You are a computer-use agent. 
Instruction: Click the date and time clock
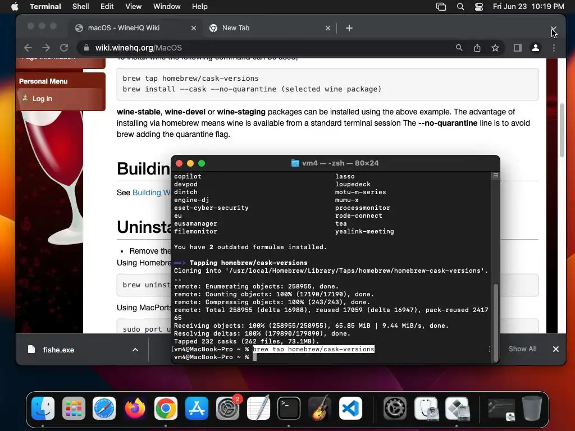click(528, 7)
